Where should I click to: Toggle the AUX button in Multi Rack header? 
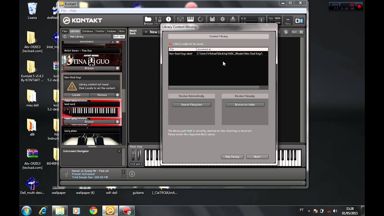(294, 32)
